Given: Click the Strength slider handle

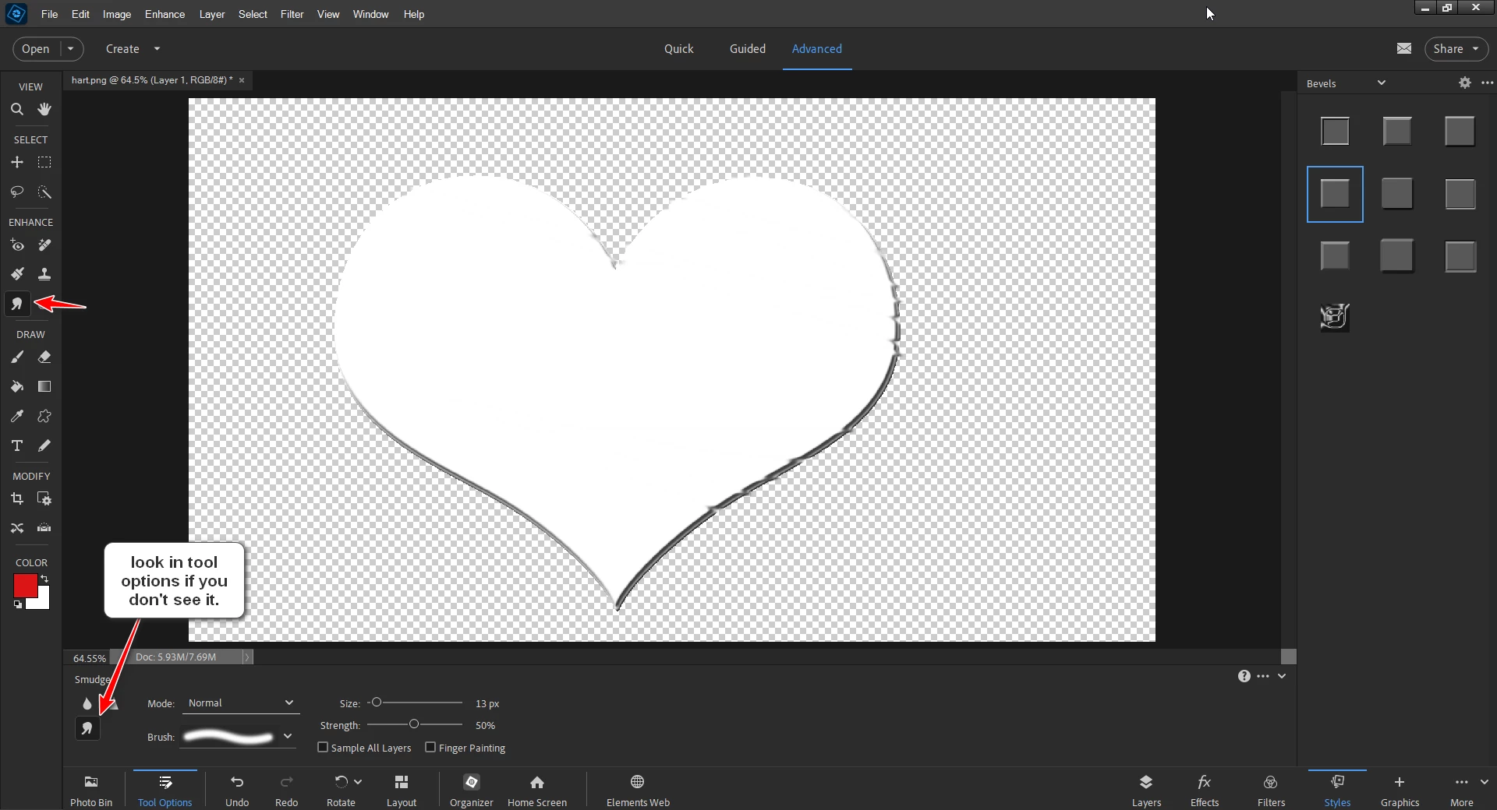Looking at the screenshot, I should click(414, 724).
